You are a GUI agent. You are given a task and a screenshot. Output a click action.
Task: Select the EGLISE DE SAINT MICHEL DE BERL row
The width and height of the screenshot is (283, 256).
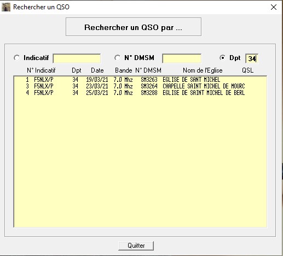[140, 93]
